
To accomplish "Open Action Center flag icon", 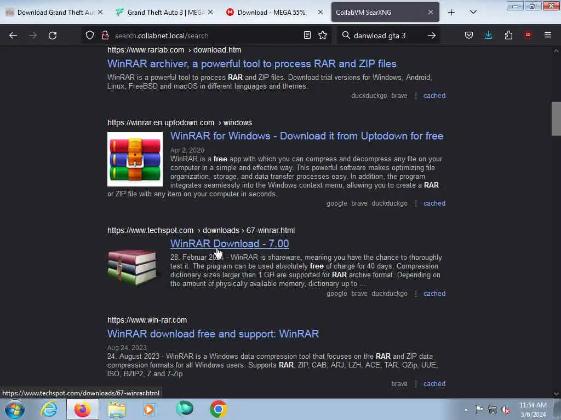I will point(479,410).
